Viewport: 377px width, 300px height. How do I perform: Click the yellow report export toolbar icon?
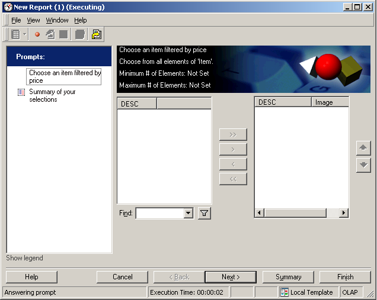tap(97, 34)
